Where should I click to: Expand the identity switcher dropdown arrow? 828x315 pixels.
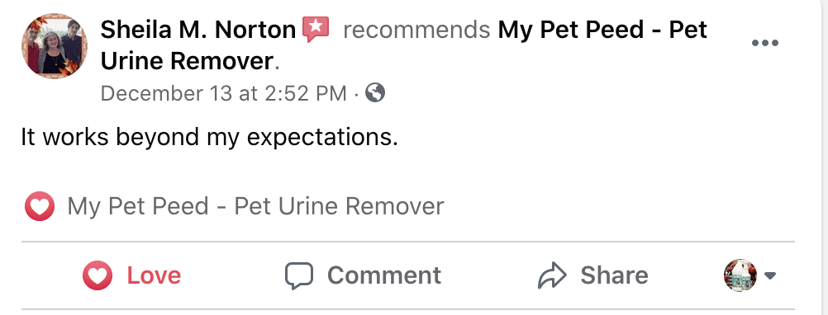pyautogui.click(x=770, y=275)
